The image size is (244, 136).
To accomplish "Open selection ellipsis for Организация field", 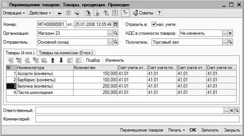I will (x=110, y=33).
